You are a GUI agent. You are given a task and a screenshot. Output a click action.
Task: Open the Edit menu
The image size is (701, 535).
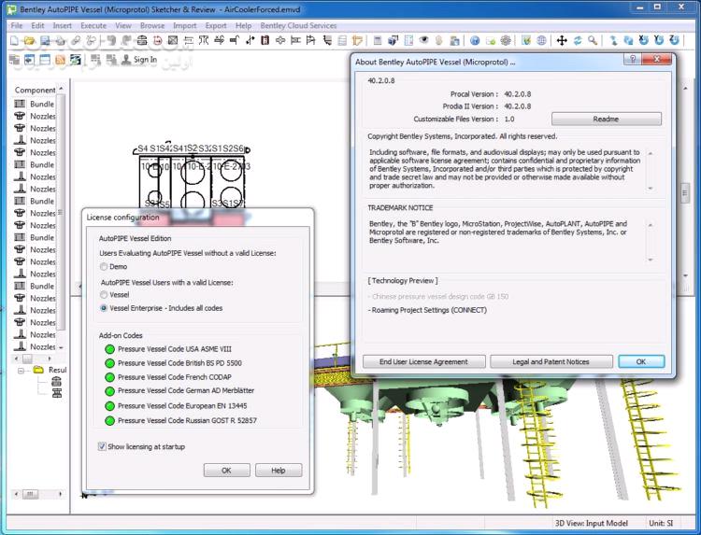pyautogui.click(x=37, y=26)
